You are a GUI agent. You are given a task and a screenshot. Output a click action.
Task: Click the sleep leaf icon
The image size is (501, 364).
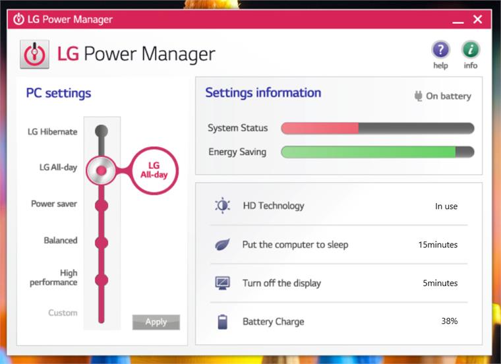(x=222, y=245)
